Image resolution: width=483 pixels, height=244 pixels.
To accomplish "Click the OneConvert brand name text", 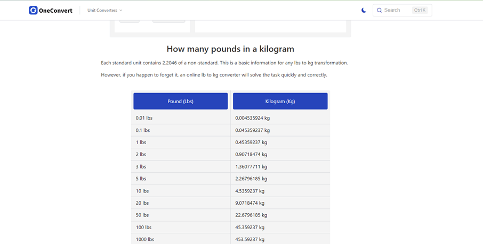I will [55, 11].
